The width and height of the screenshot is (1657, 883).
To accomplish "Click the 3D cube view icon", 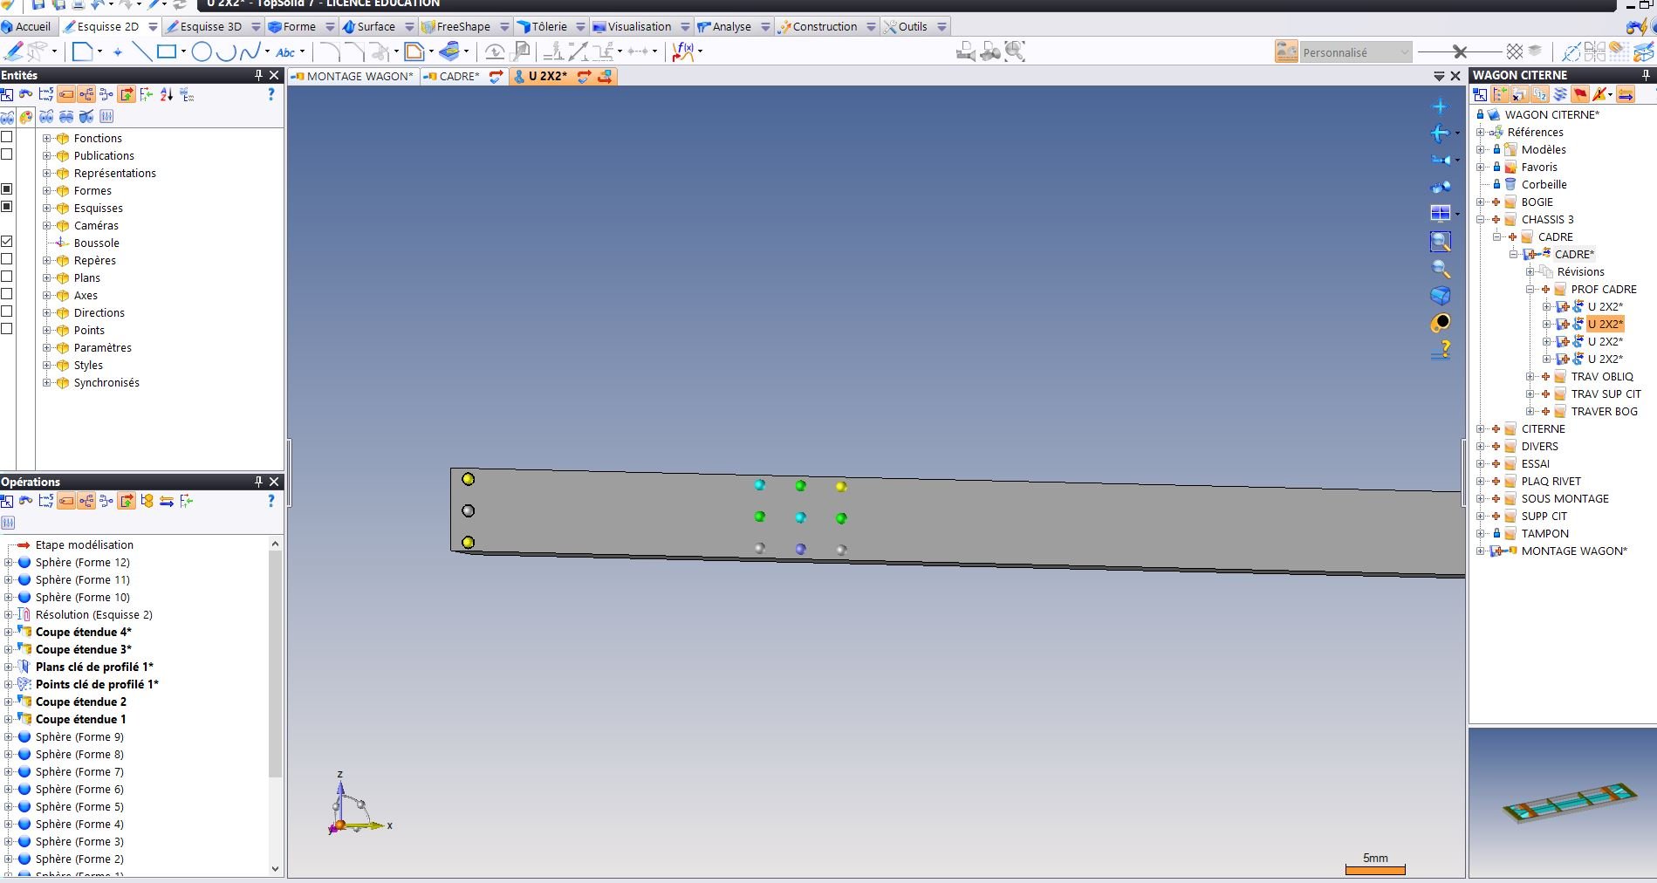I will (x=1441, y=296).
